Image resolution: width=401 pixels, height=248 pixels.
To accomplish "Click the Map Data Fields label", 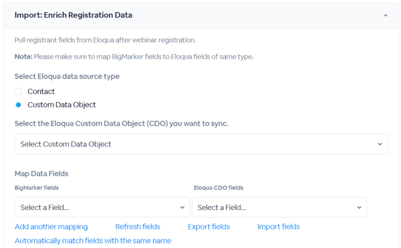I will point(41,173).
